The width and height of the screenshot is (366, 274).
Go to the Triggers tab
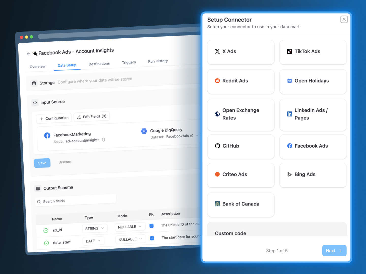[x=129, y=62]
